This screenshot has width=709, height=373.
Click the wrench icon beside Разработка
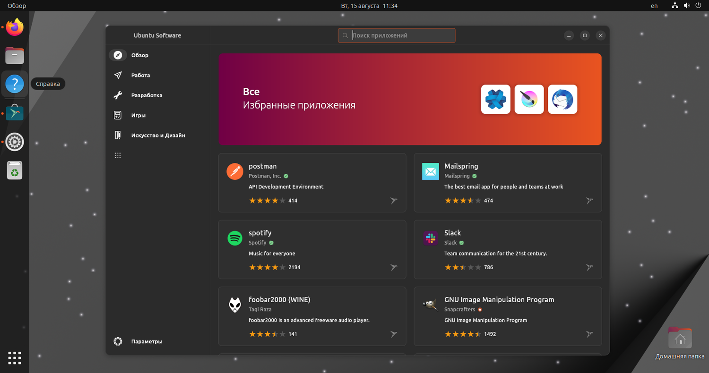[x=118, y=95]
